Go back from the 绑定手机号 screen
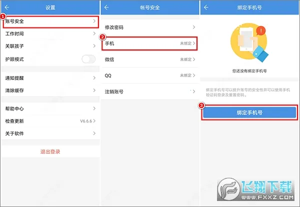 click(206, 7)
